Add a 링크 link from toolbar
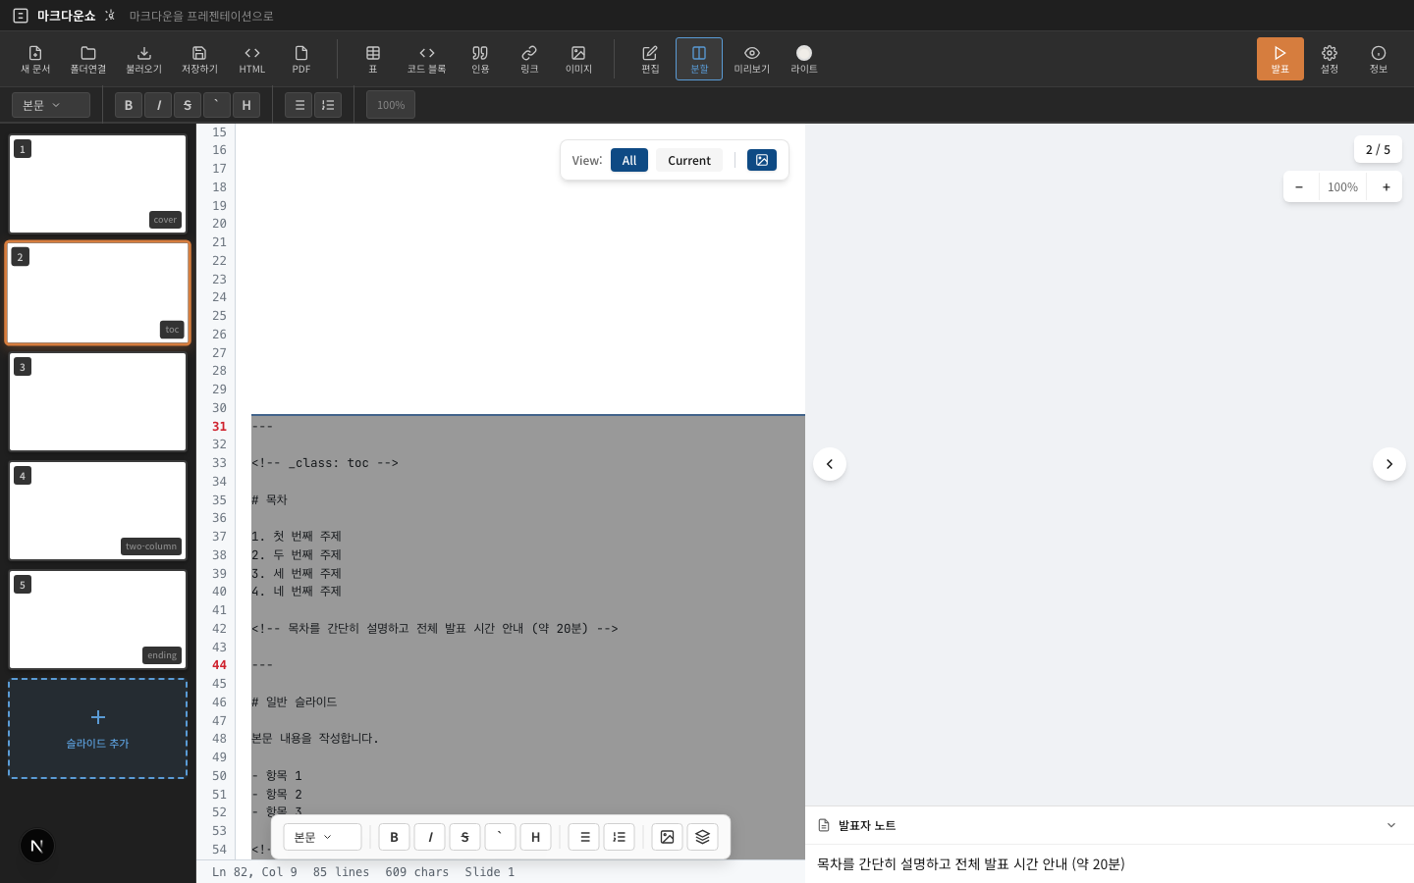The width and height of the screenshot is (1414, 883). click(529, 59)
